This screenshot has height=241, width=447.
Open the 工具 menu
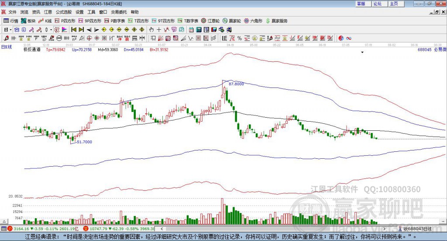tap(91, 12)
